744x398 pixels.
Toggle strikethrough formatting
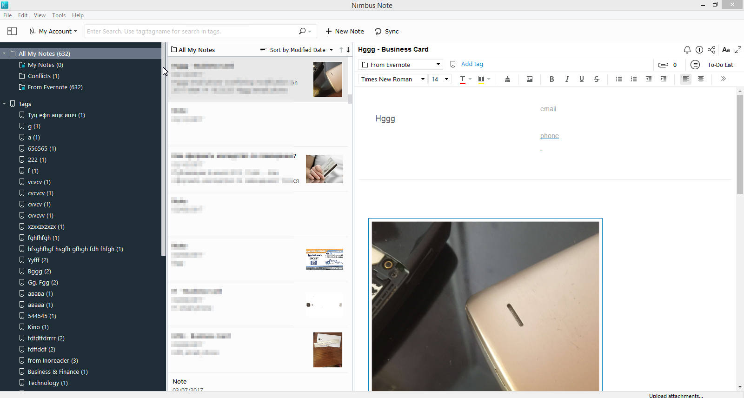pyautogui.click(x=597, y=79)
